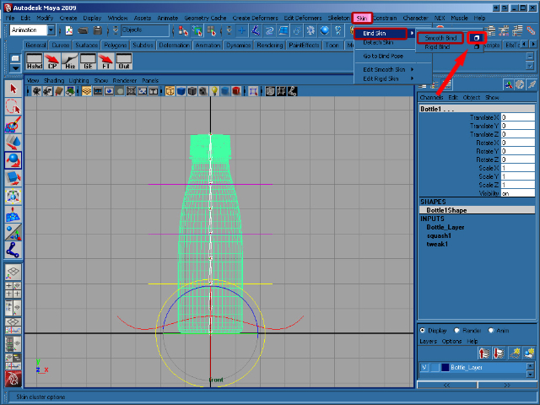Select the arrow Select tool
540x405 pixels.
pyautogui.click(x=13, y=89)
